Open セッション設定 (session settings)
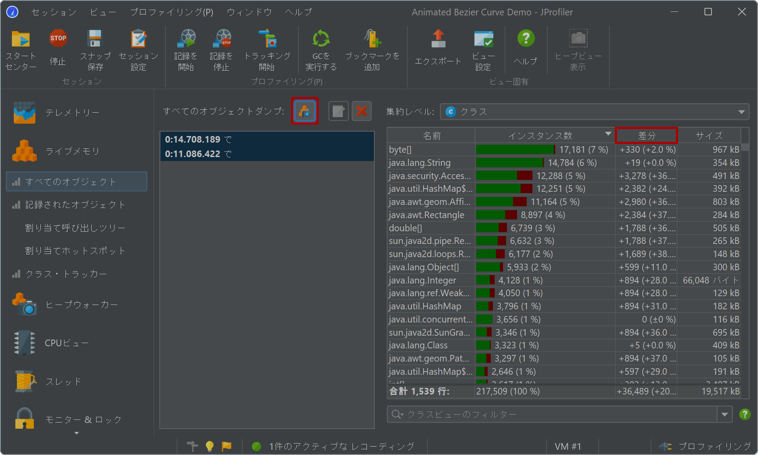Image resolution: width=758 pixels, height=455 pixels. (138, 50)
